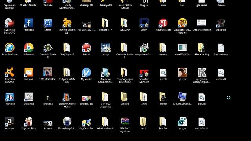The width and height of the screenshot is (251, 141).
Task: Select the gta_sa image with the man's face
Action: coord(182,72)
